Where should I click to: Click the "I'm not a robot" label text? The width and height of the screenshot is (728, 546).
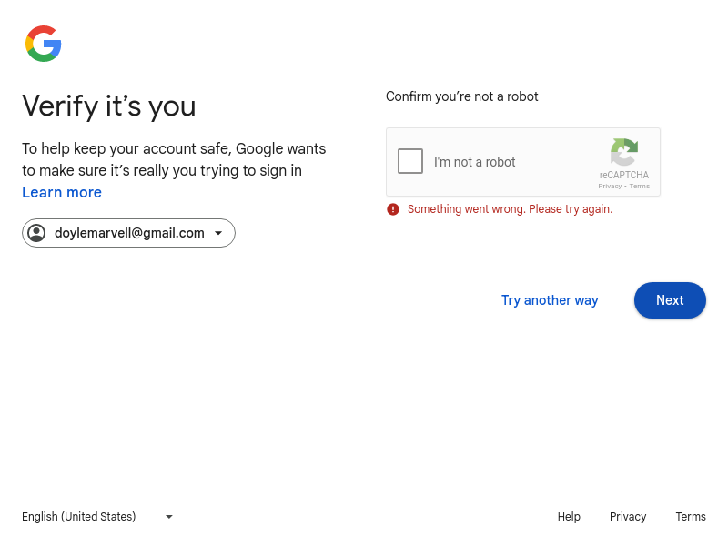click(474, 162)
